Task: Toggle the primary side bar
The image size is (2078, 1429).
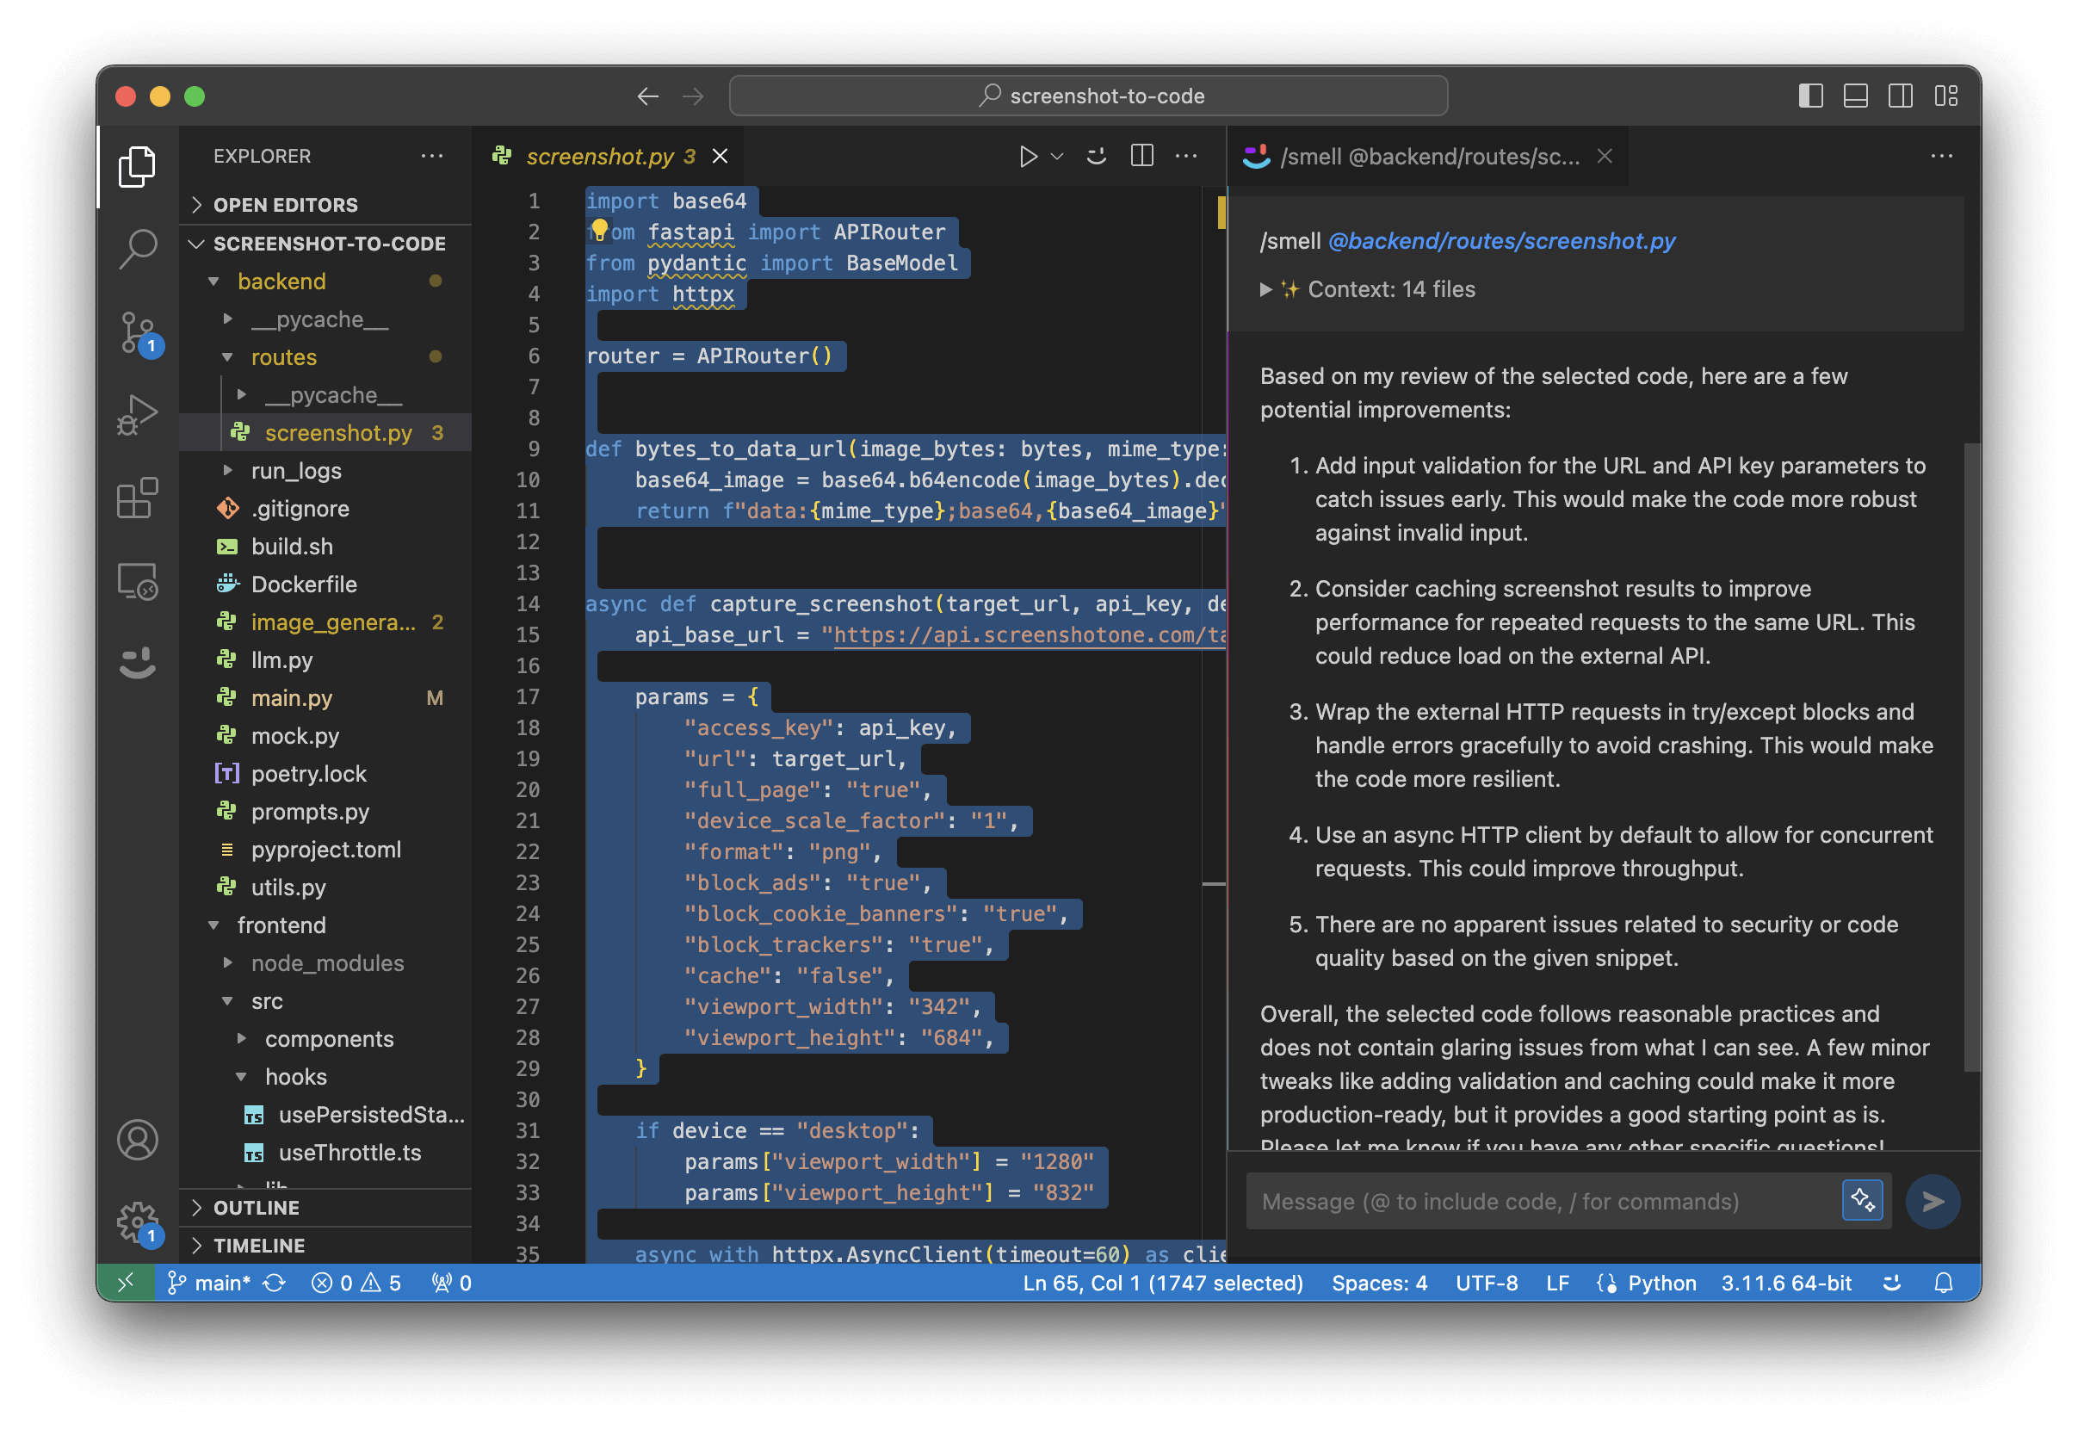Action: tap(1811, 96)
